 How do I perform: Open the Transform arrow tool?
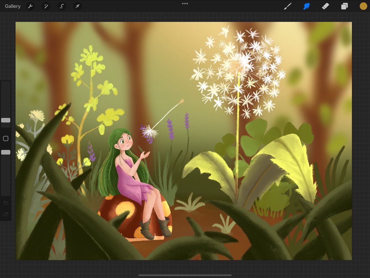pos(77,6)
